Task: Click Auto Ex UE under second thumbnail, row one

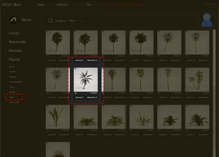Action: click(x=79, y=60)
